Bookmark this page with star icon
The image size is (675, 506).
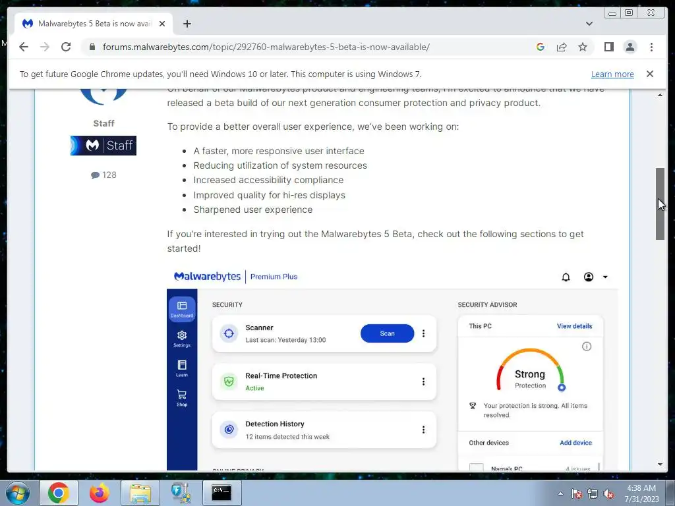click(x=583, y=47)
